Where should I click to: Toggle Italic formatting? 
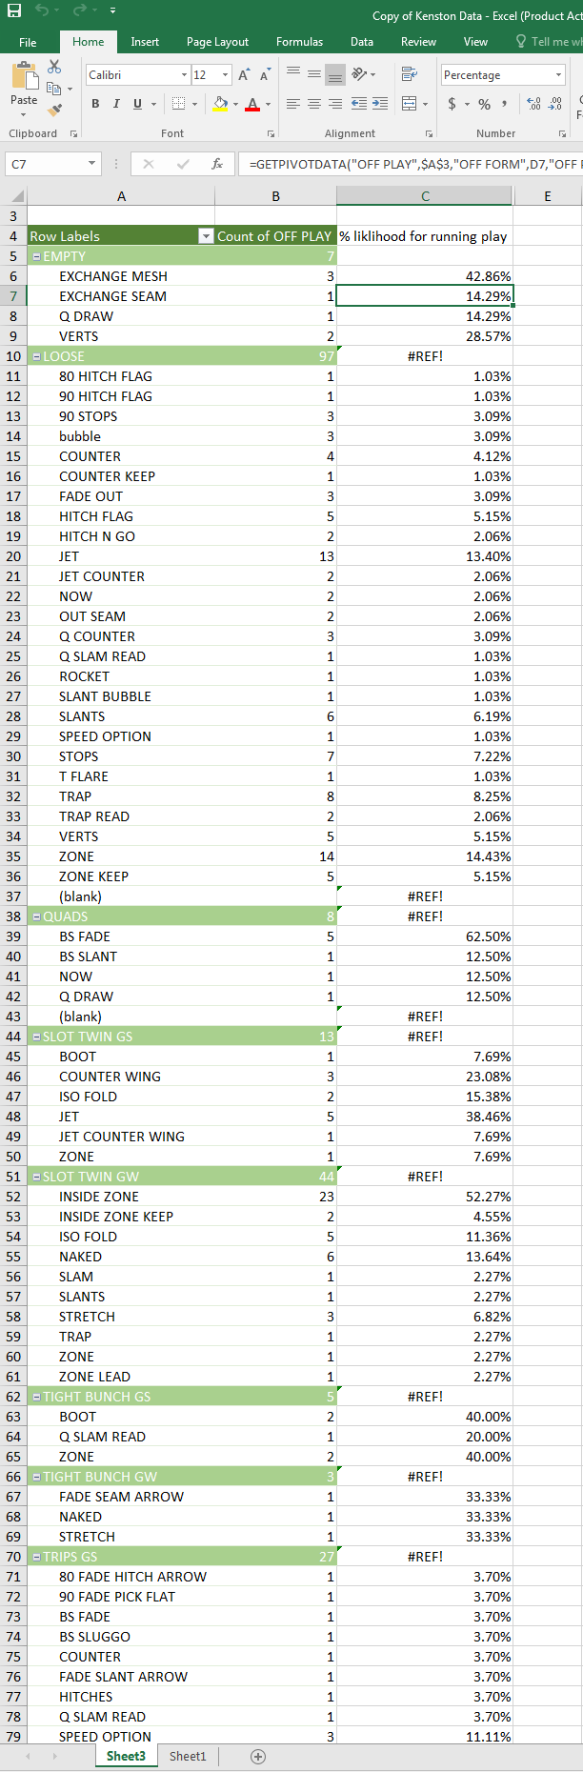116,104
